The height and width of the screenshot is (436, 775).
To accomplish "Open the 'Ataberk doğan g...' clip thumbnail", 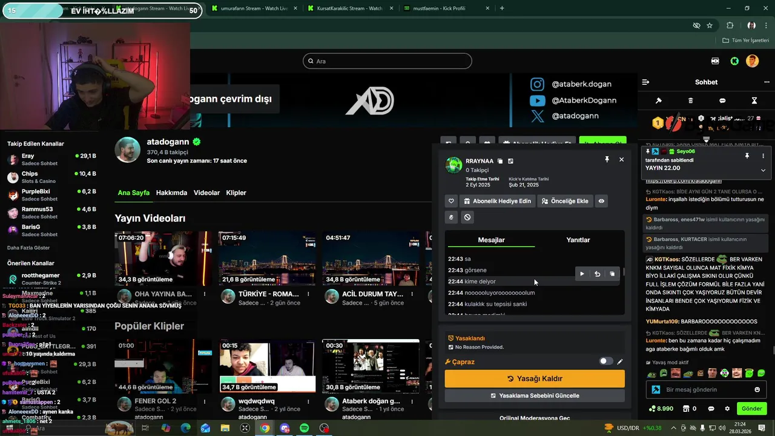I will pos(371,366).
